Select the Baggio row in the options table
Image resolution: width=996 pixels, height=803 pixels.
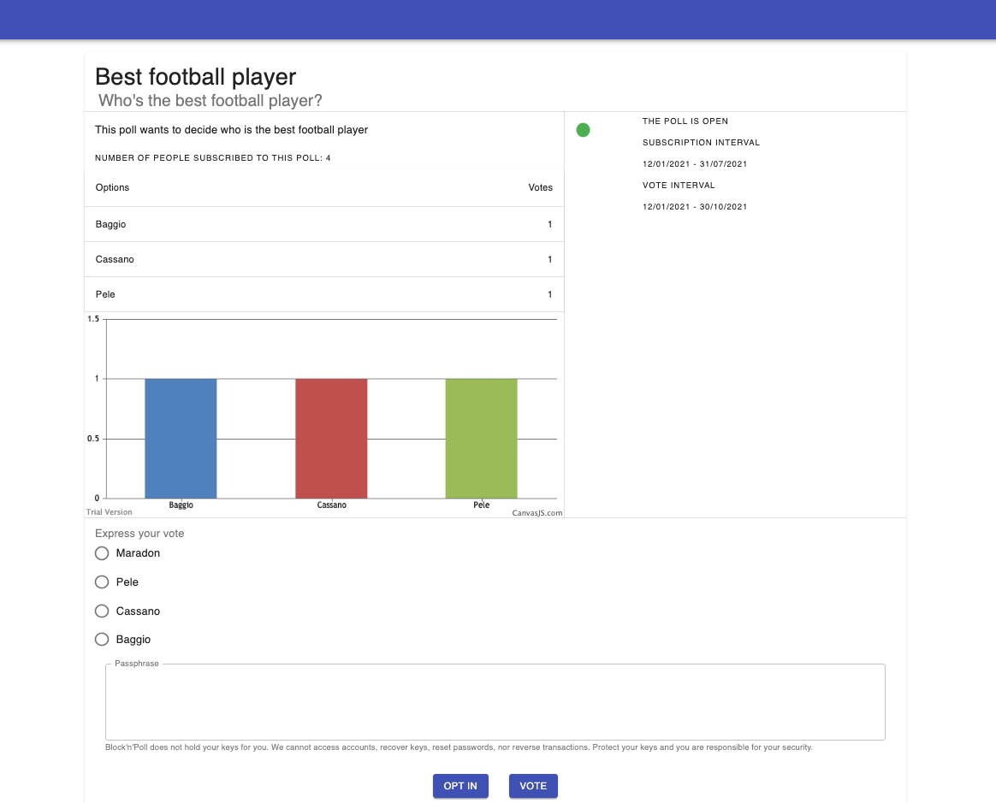pos(323,224)
